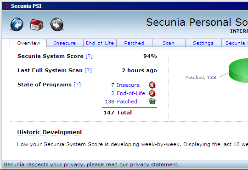Image resolution: width=248 pixels, height=170 pixels.
Task: Open the Insecure tab
Action: [65, 43]
